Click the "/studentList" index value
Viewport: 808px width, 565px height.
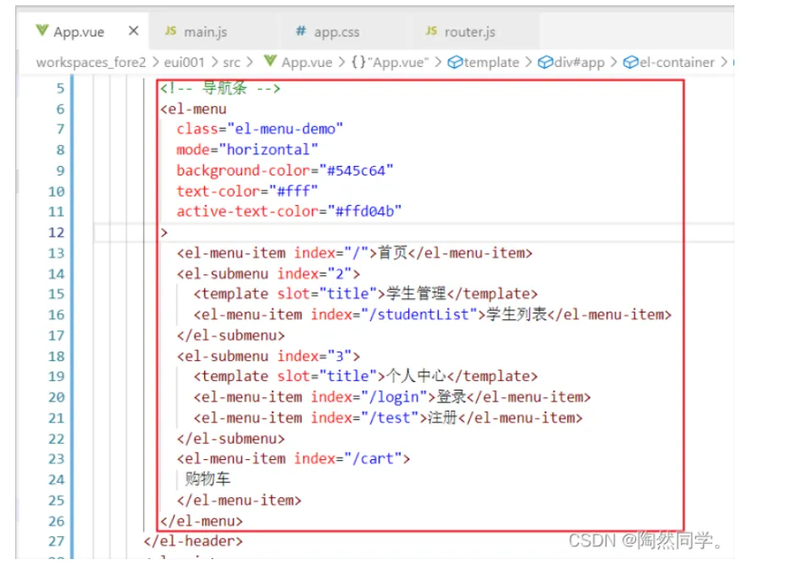pos(419,314)
